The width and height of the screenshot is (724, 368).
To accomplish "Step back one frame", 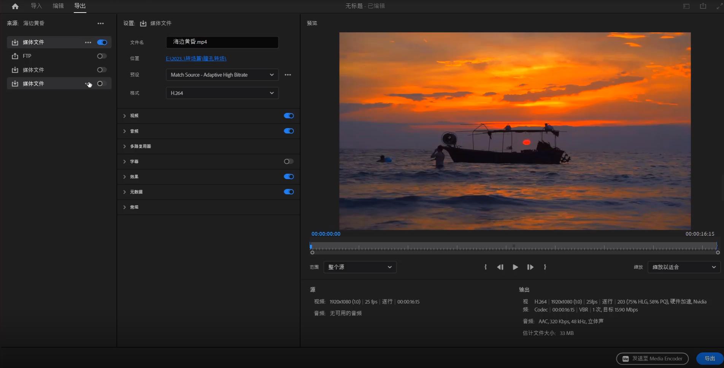I will click(500, 267).
